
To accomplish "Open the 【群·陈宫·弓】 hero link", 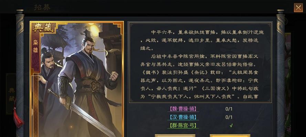I will [x=183, y=126].
